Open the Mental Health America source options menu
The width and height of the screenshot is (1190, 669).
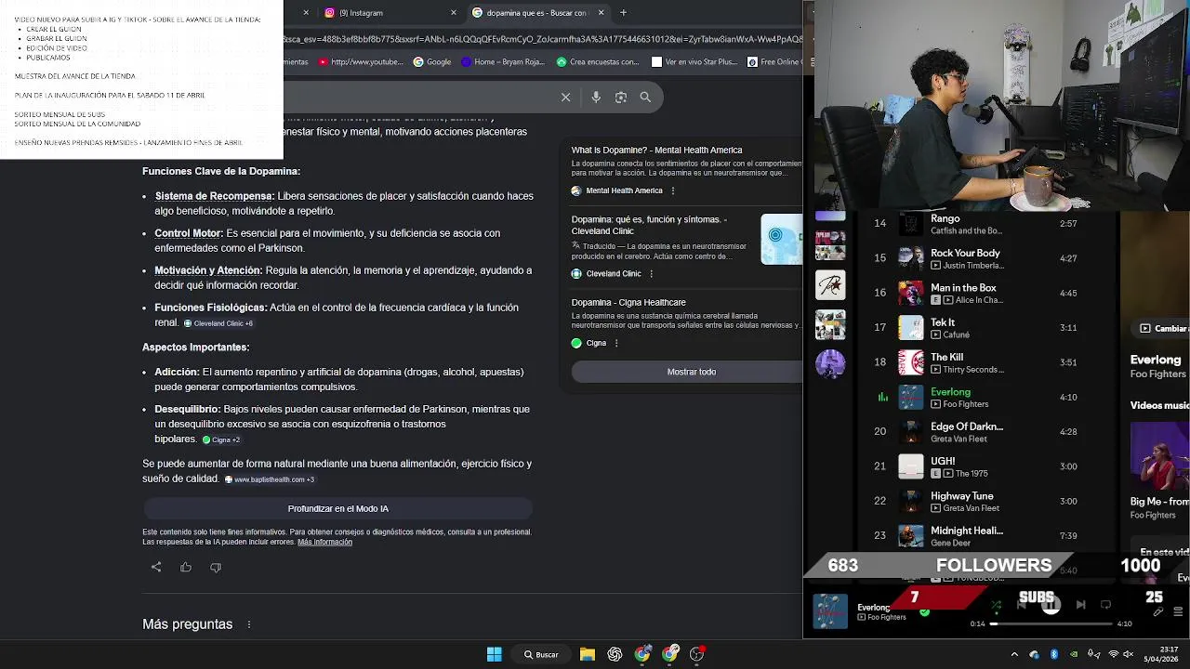pos(672,190)
